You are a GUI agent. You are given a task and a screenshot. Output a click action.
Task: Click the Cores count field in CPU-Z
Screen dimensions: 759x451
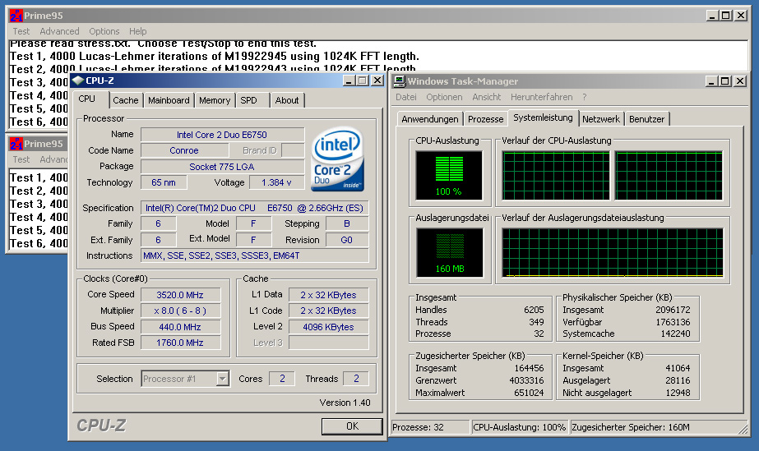click(282, 379)
